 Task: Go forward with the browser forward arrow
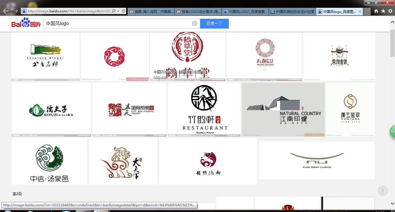[16, 11]
